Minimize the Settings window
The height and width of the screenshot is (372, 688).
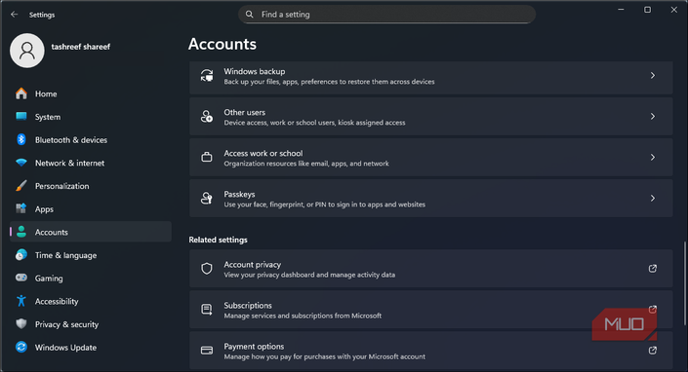[x=621, y=10]
